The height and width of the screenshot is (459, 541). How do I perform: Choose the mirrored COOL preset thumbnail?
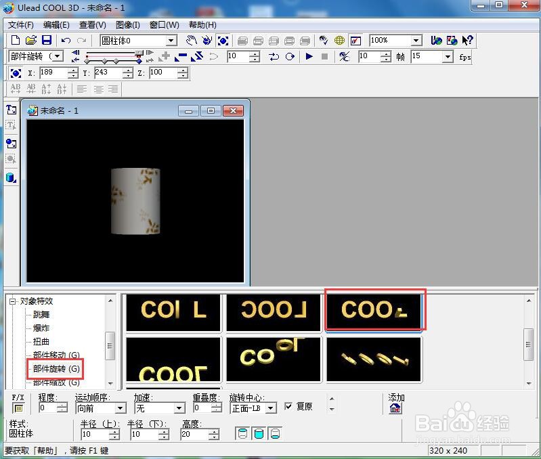(x=274, y=312)
